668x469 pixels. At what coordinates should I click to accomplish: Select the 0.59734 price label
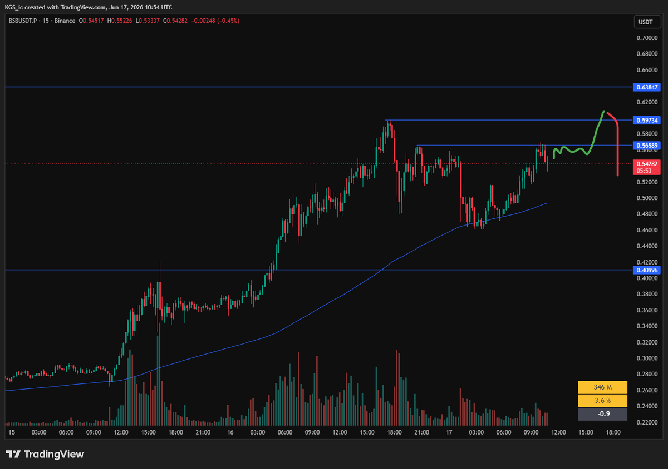coord(647,120)
